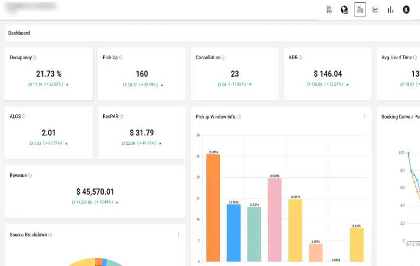The width and height of the screenshot is (420, 266).
Task: Click info icon next to Pickup Window Info
Action: (x=240, y=117)
